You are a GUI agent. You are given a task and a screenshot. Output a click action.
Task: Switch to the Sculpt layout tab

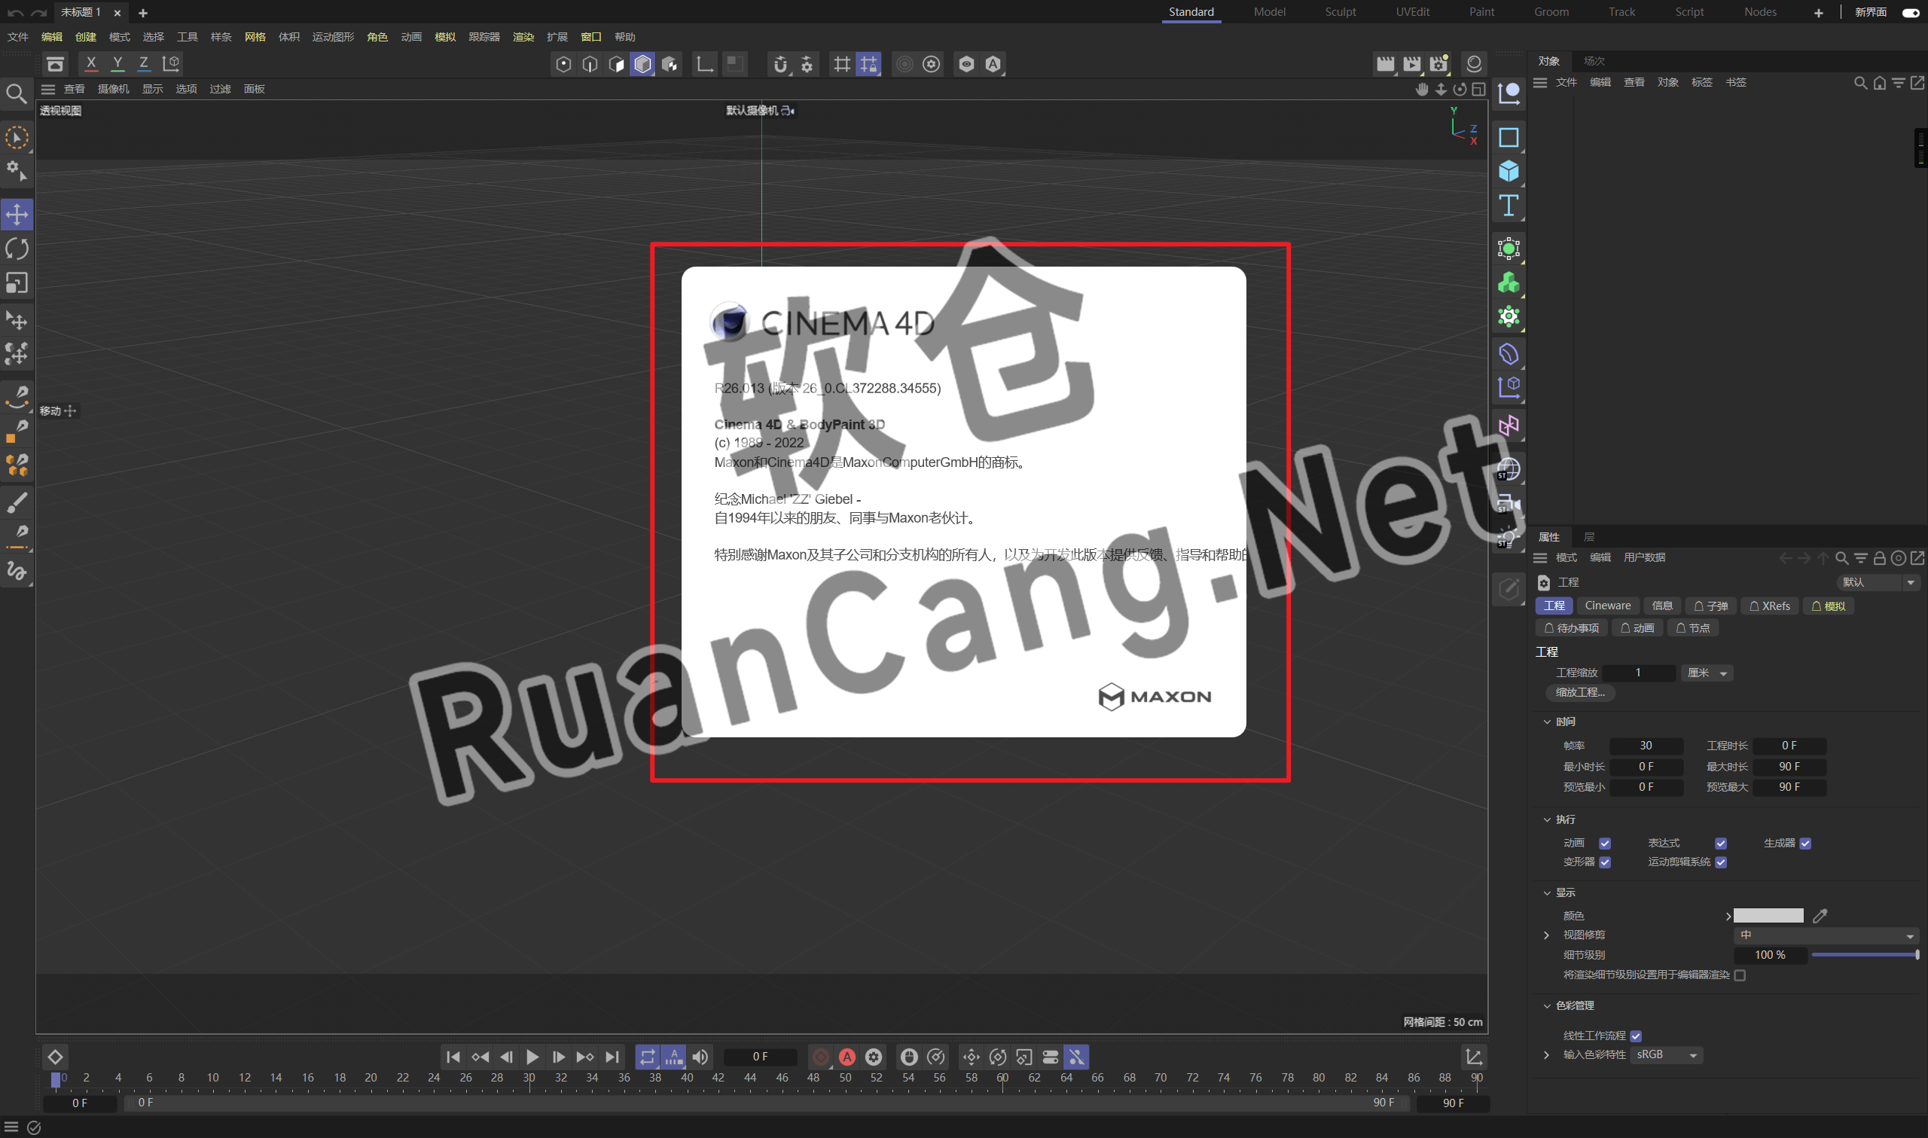pos(1340,12)
